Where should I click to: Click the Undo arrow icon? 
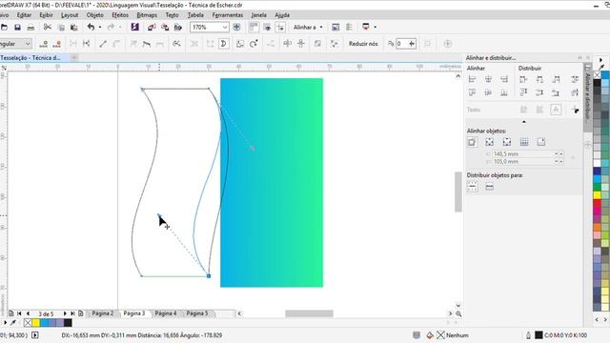[91, 27]
